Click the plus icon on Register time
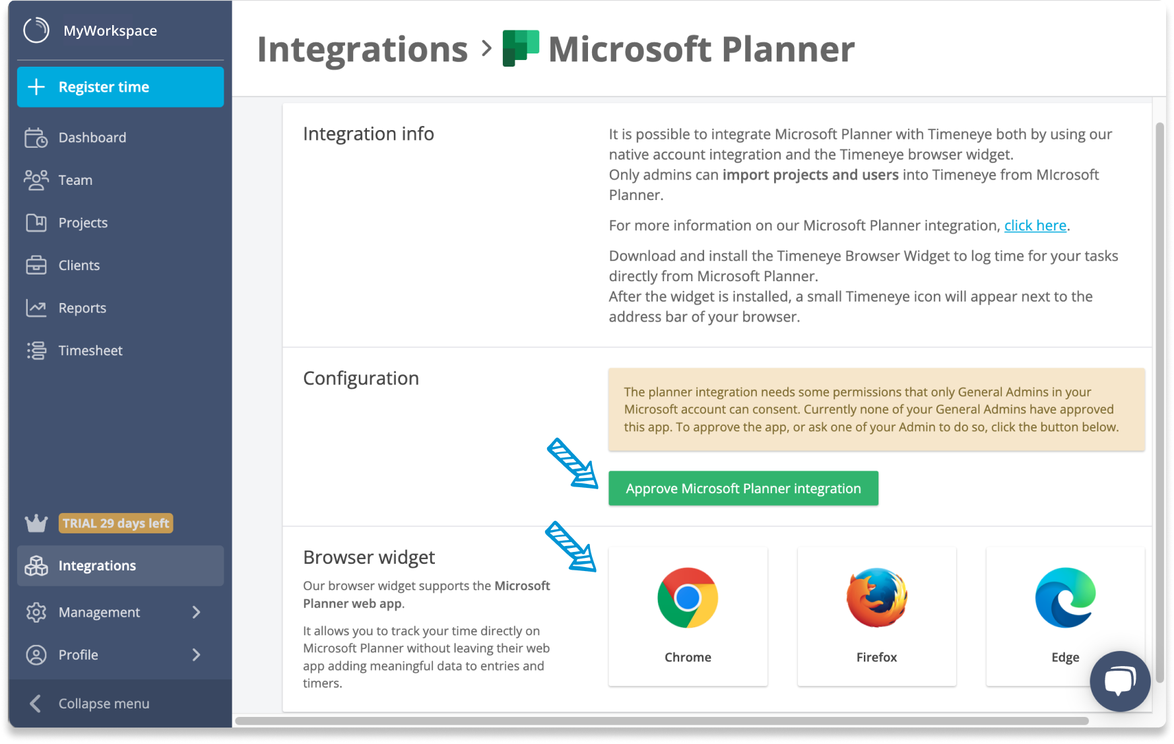The image size is (1174, 744). point(36,87)
